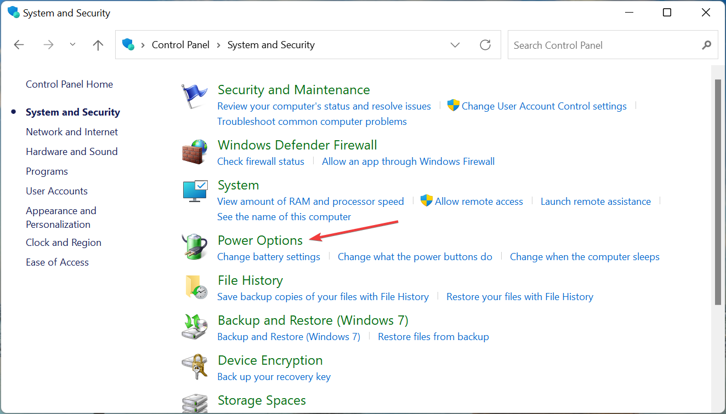The image size is (726, 414).
Task: Click the Backup and Restore drive icon
Action: point(195,326)
